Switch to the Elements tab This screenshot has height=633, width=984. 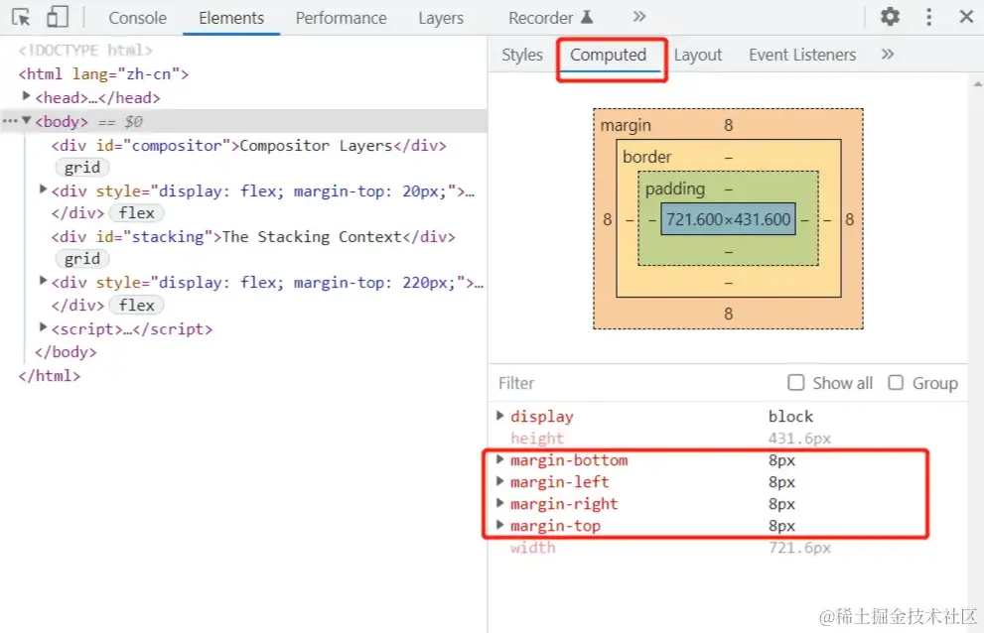(231, 18)
